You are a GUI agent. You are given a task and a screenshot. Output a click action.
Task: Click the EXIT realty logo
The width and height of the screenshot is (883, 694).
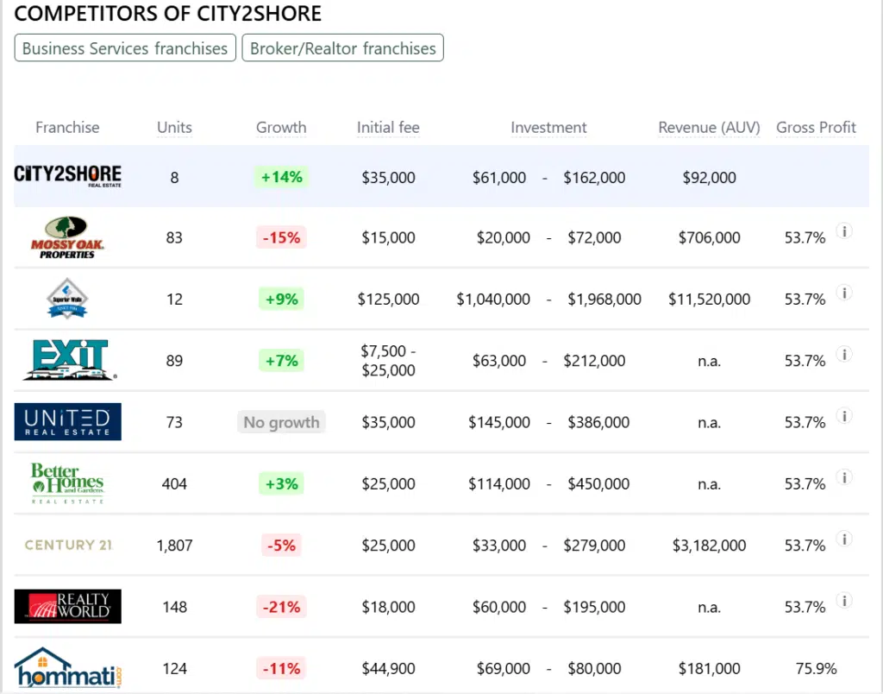(67, 360)
